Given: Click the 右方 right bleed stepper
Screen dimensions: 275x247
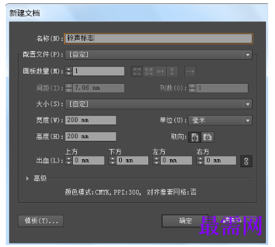Looking at the screenshot, I should pos(201,161).
